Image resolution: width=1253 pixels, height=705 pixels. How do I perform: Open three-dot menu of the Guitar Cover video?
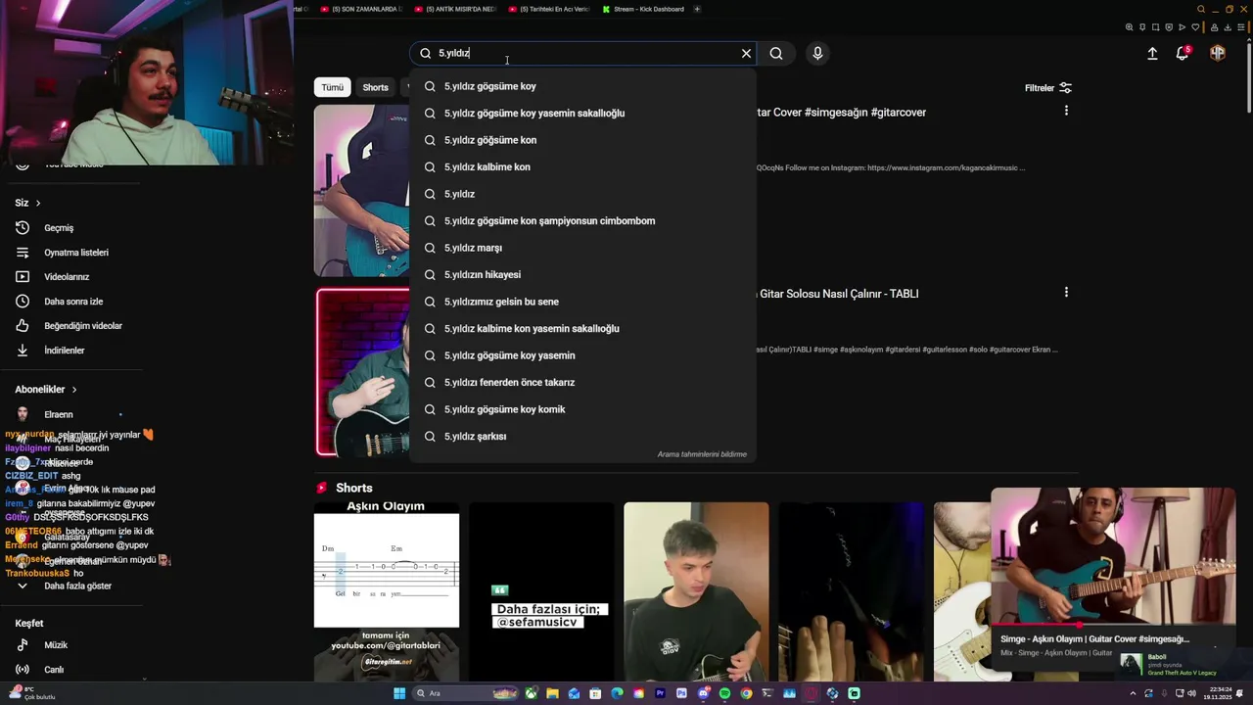tap(1066, 111)
